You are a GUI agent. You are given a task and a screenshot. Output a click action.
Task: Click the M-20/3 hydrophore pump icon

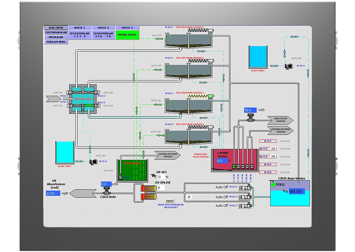[245, 206]
